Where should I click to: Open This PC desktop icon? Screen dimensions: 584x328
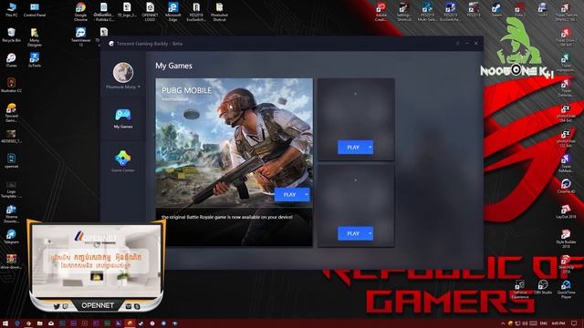11,10
